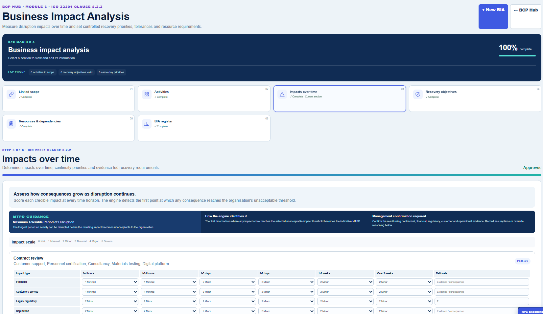Screen dimensions: 543x314
Task: Click the Impacts over time warning-triangle icon
Action: coord(282,94)
